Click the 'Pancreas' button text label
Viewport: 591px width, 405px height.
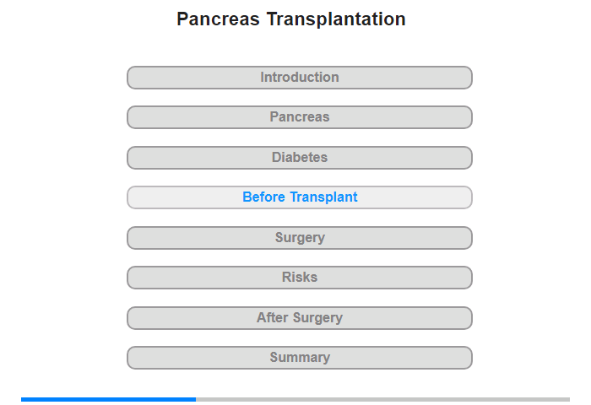[x=300, y=116]
